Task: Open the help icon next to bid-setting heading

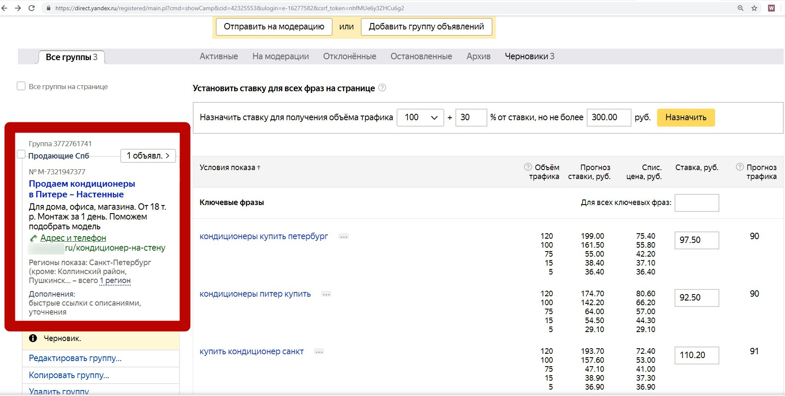Action: pos(382,88)
